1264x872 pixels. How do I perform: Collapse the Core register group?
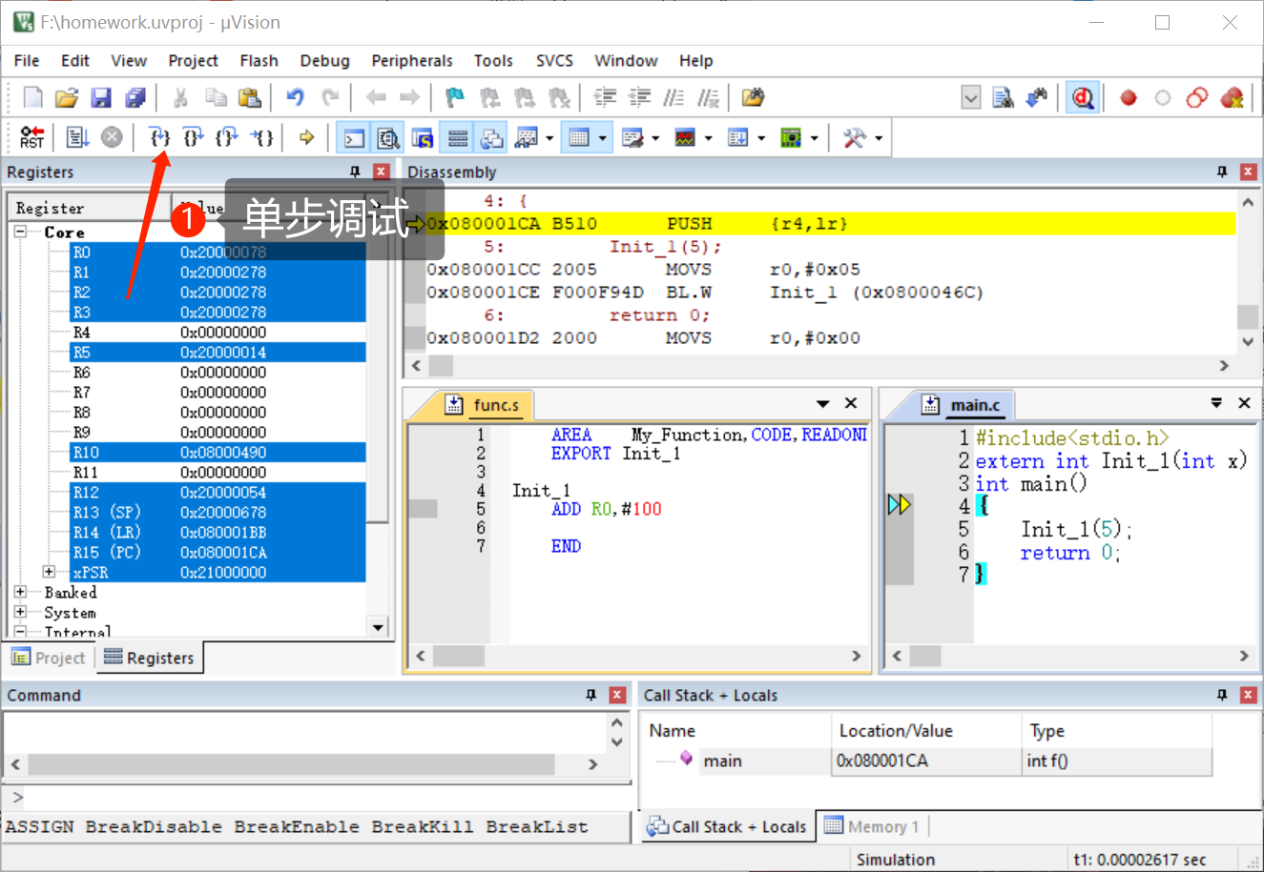tap(20, 232)
